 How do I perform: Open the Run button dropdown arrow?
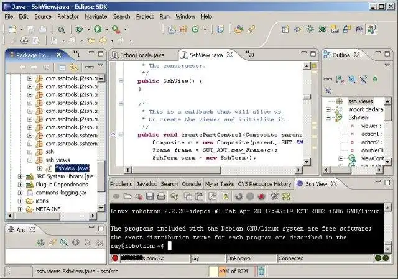coord(106,29)
